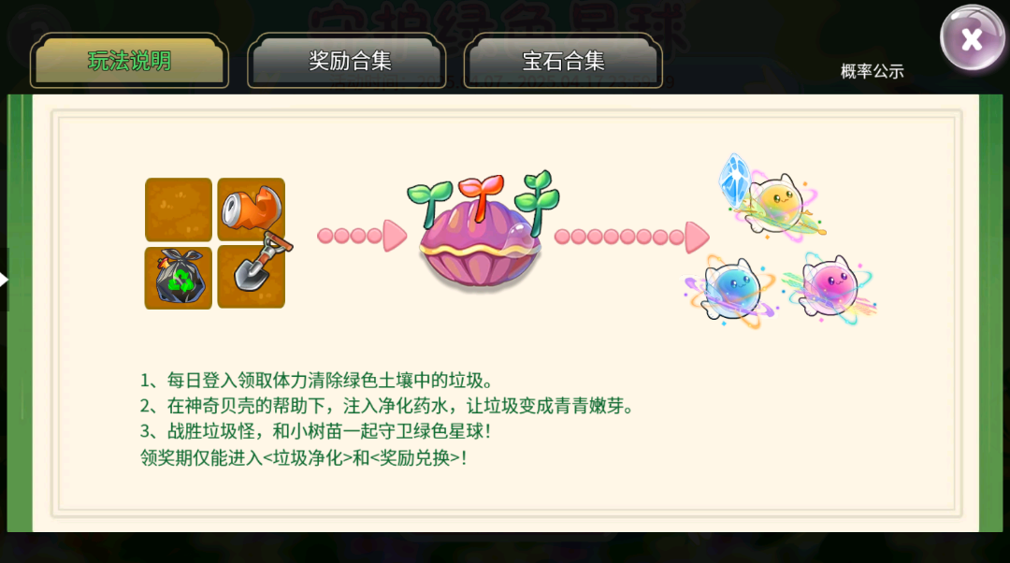The width and height of the screenshot is (1010, 563).
Task: Switch to the 宝石合集 tab
Action: click(563, 61)
